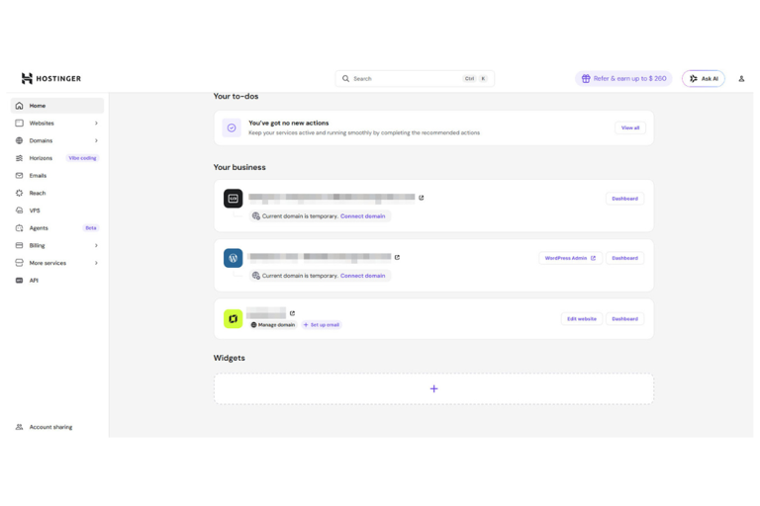
Task: Click the WordPress logo icon
Action: point(234,258)
